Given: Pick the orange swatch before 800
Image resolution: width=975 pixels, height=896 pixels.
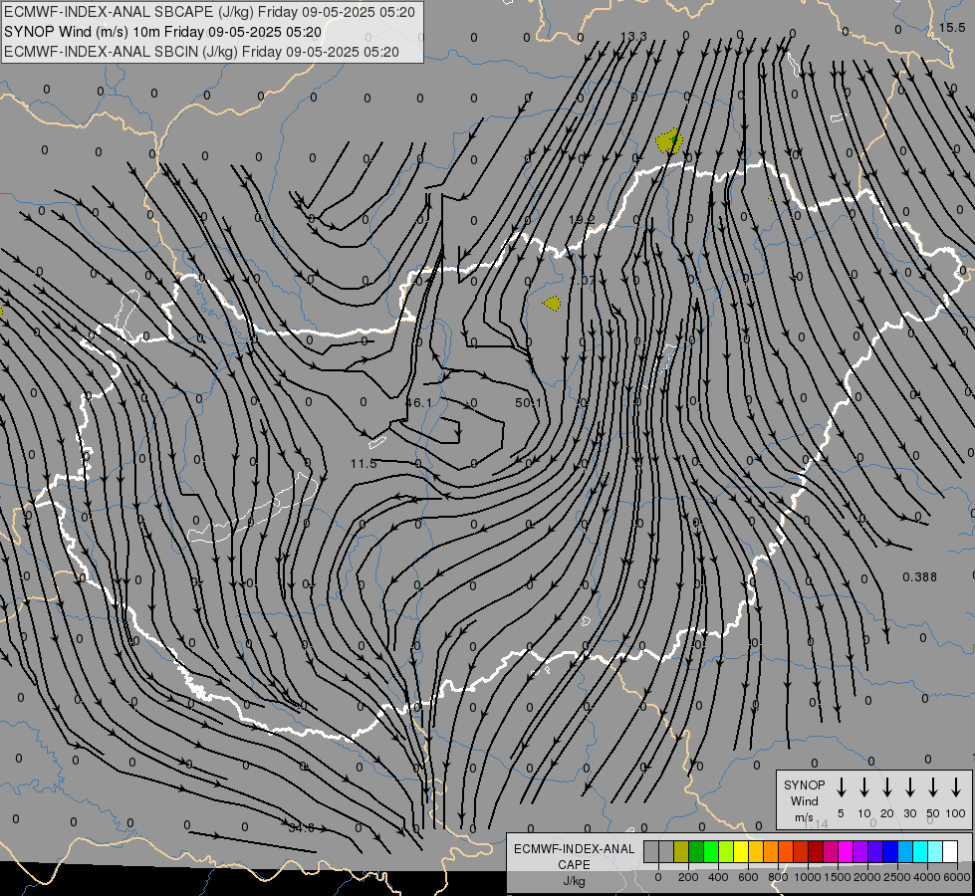Looking at the screenshot, I should tap(771, 851).
